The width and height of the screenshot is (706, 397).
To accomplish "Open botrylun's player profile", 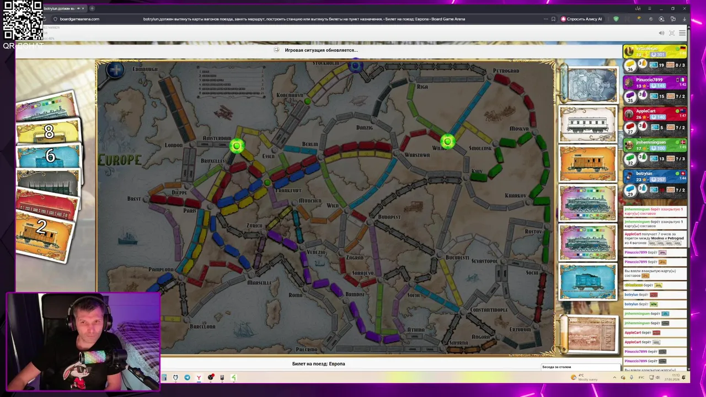I will (644, 174).
